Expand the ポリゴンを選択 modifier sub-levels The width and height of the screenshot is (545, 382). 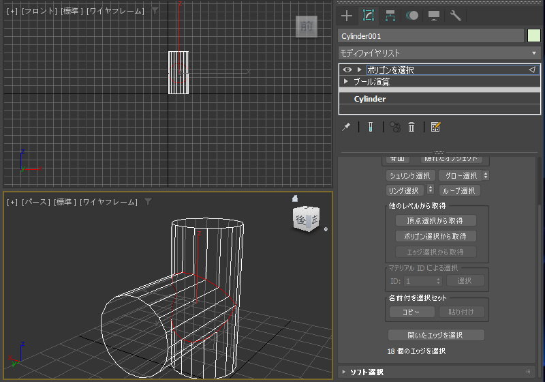[x=360, y=70]
